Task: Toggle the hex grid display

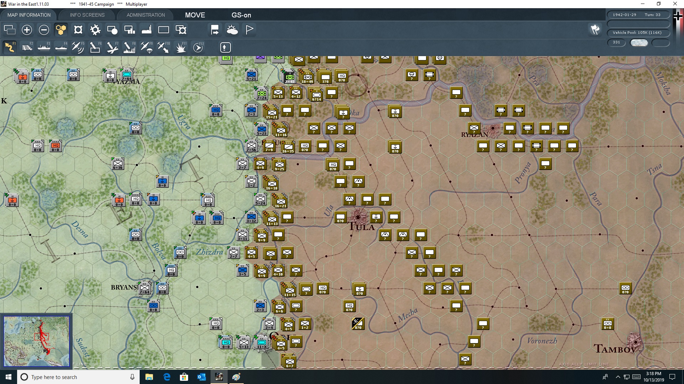Action: 61,30
